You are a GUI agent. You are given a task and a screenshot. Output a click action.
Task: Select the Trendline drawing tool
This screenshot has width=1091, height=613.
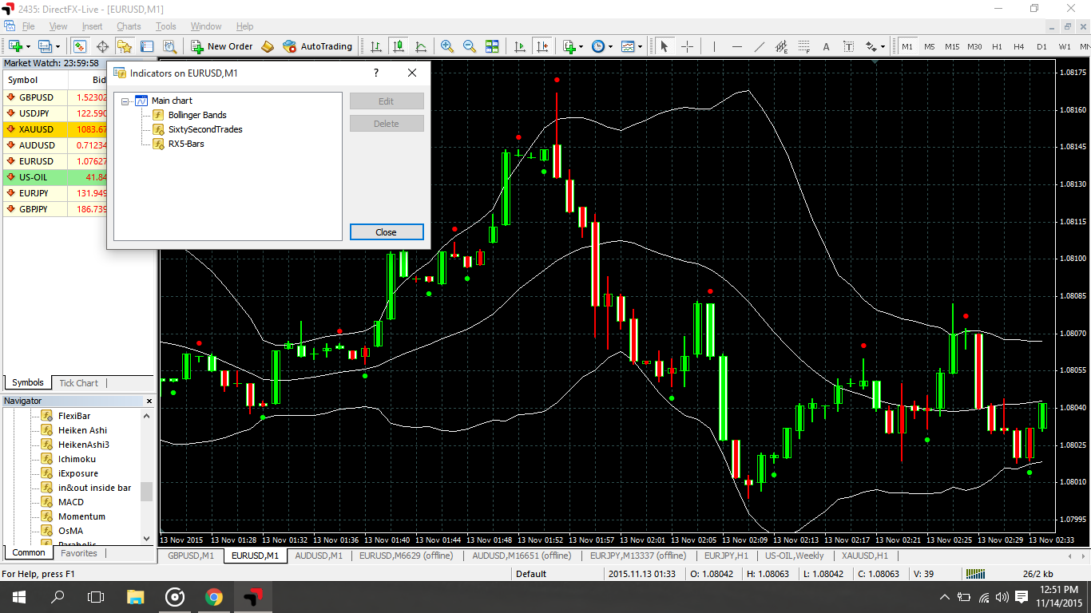(x=759, y=46)
